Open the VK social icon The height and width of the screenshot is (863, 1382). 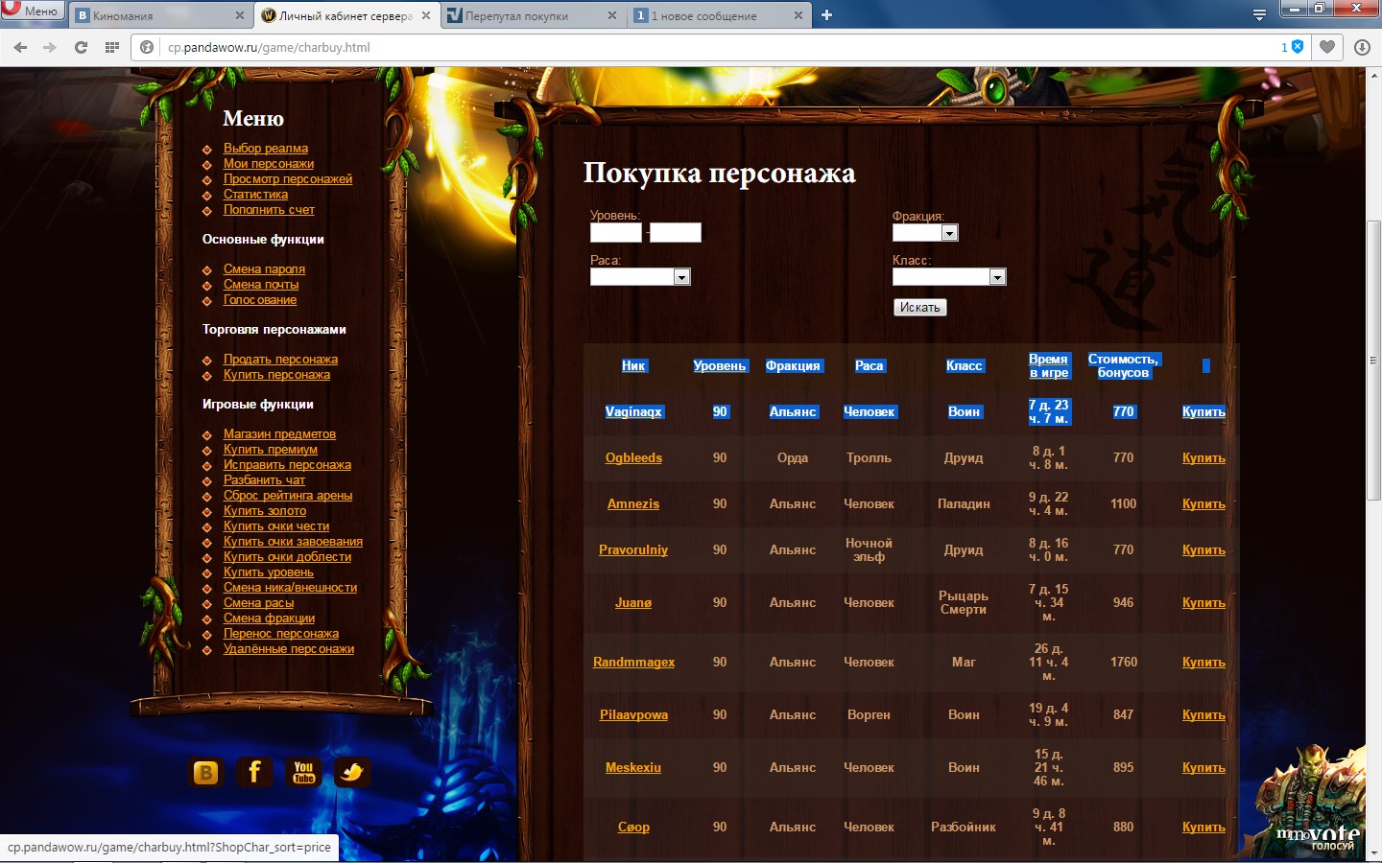(205, 773)
